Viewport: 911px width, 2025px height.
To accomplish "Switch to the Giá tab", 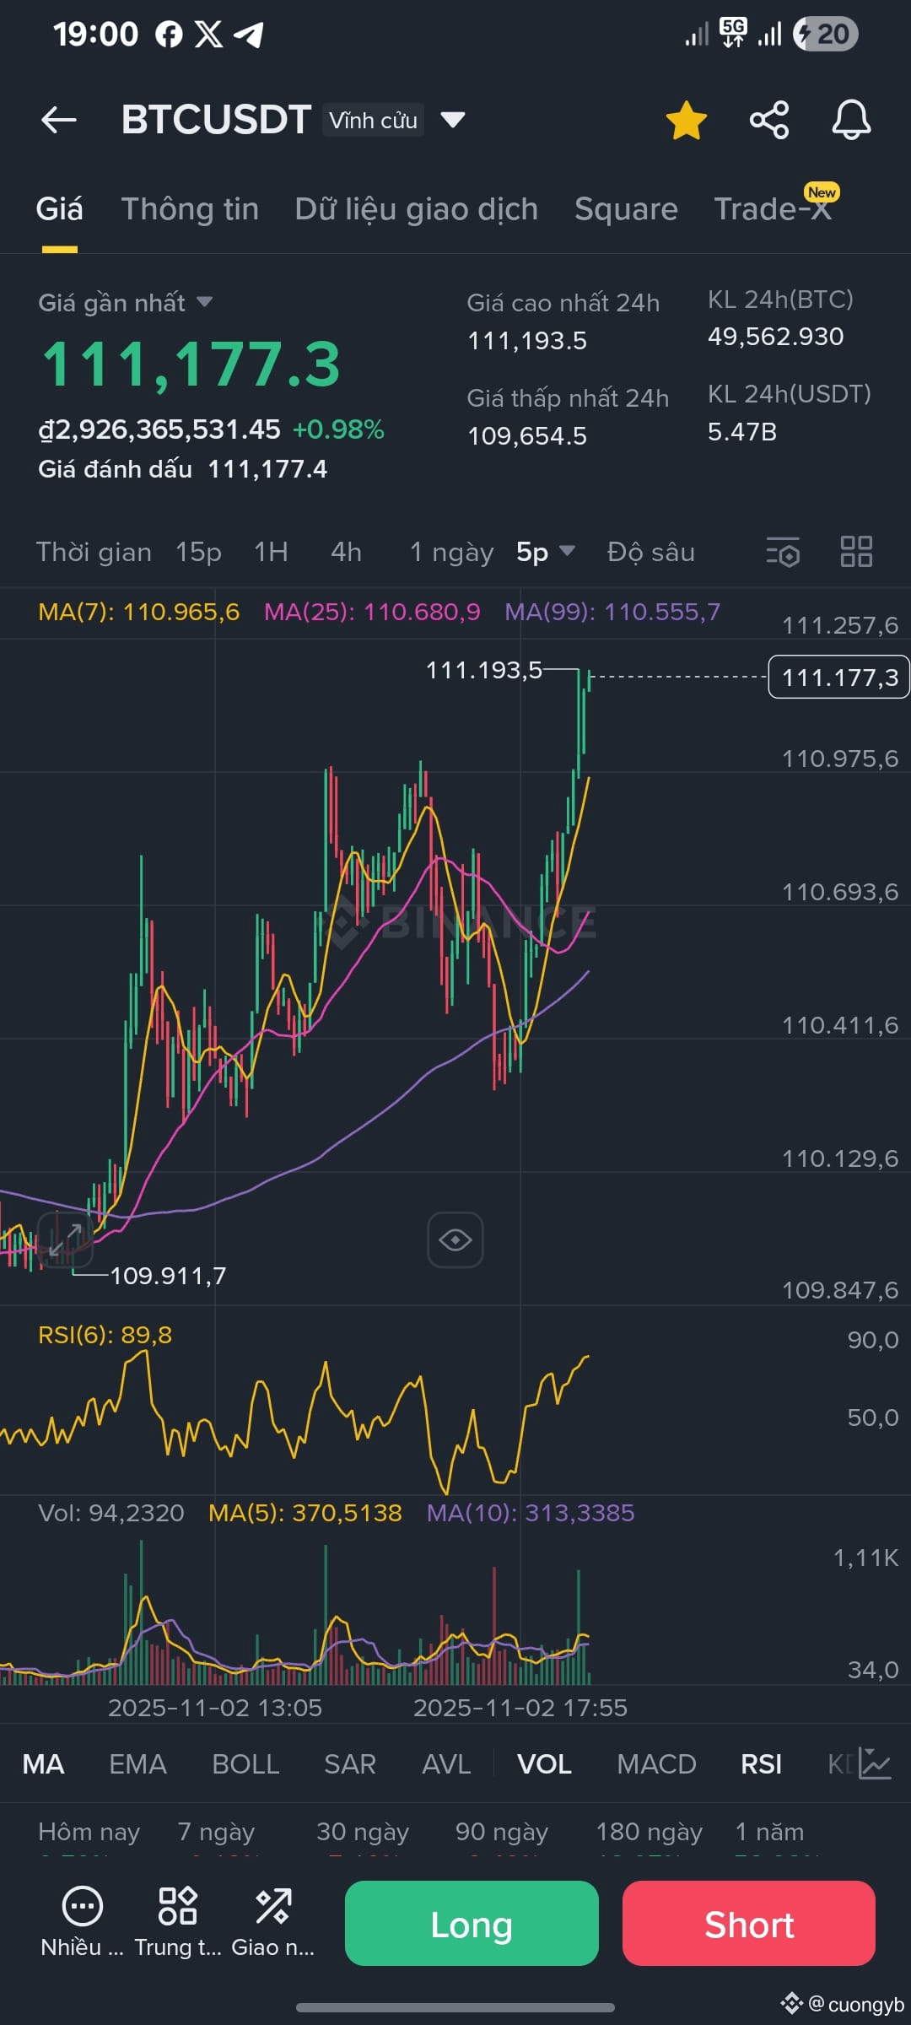I will tap(59, 209).
